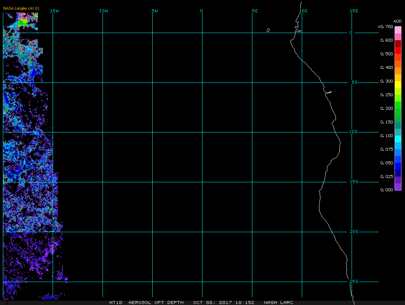The width and height of the screenshot is (405, 305).
Task: Click the 0.000 legend value
Action: [387, 190]
